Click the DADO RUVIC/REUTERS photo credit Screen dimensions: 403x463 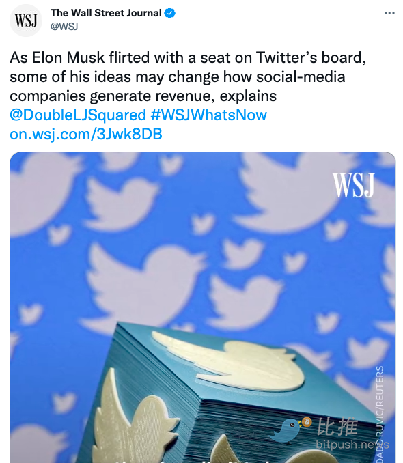coord(380,414)
